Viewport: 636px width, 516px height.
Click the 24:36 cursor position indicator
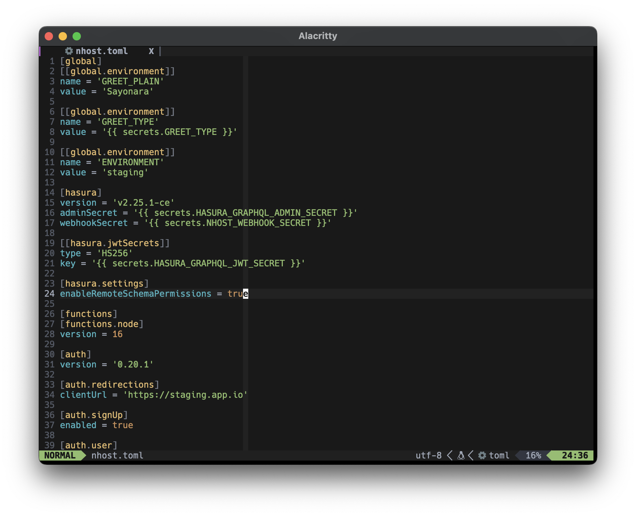click(575, 455)
